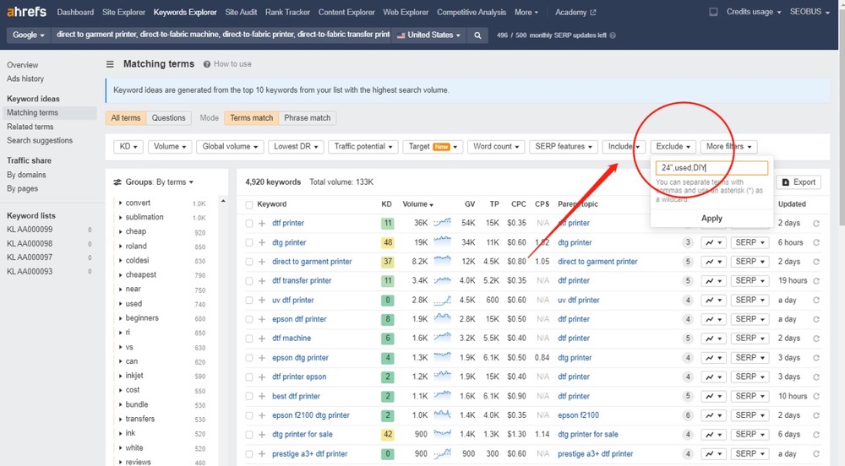The image size is (845, 466).
Task: Click the Export file icon
Action: pyautogui.click(x=785, y=182)
